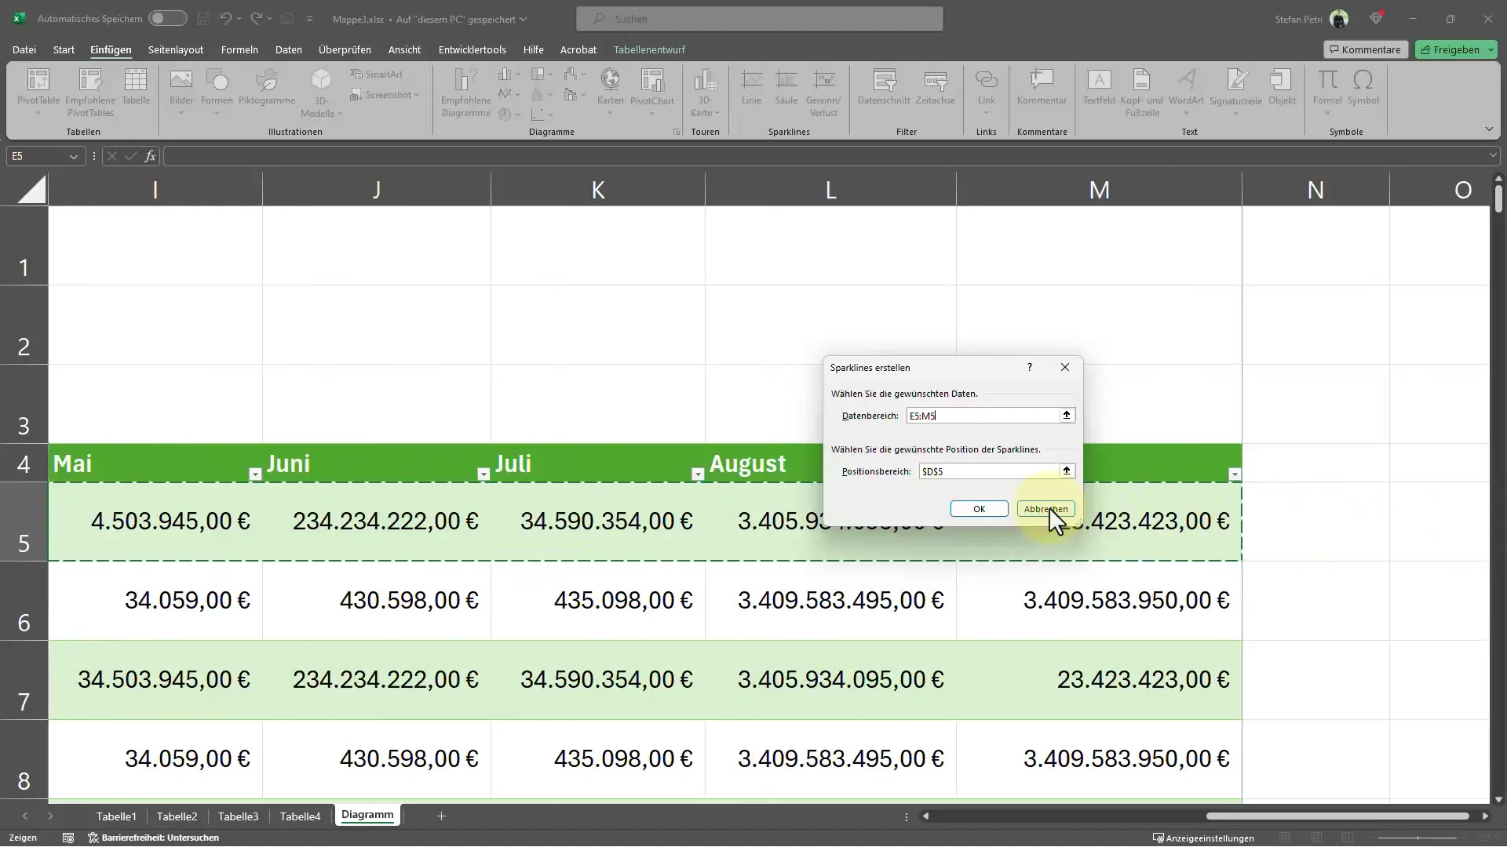
Task: Switch to the Seitenlayout tab
Action: (176, 49)
